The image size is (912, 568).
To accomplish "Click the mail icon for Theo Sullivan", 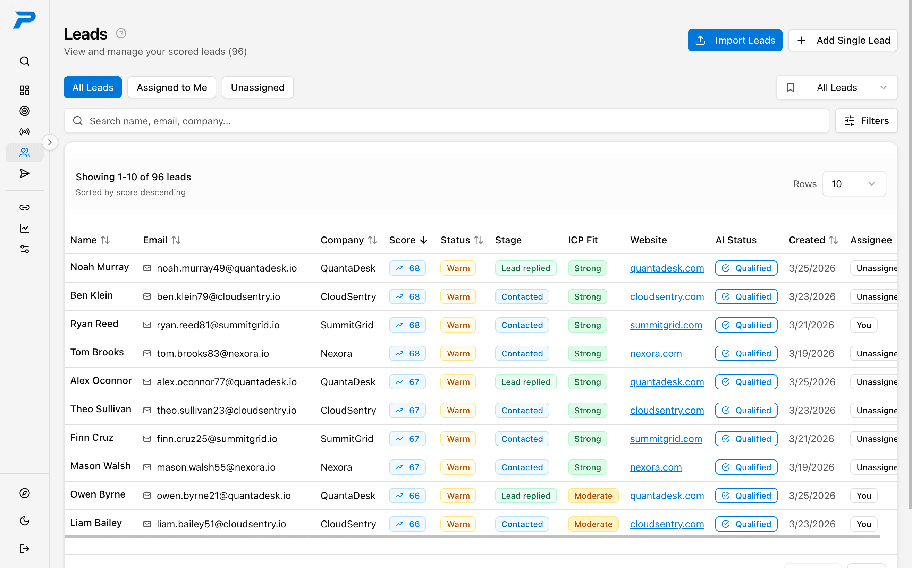I will (147, 410).
